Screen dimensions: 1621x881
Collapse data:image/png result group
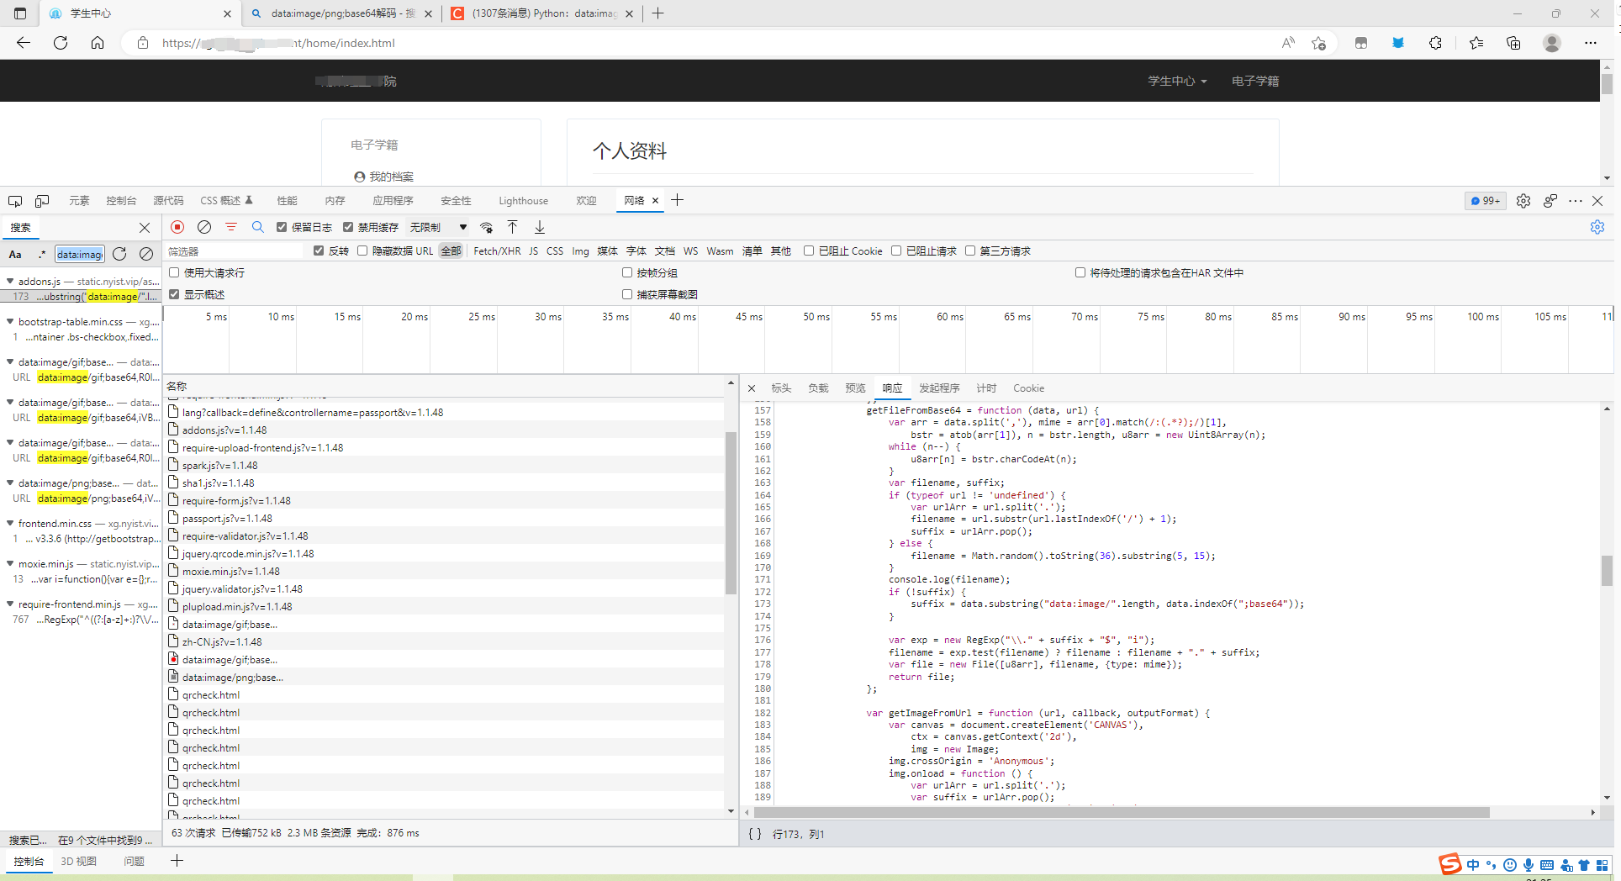pyautogui.click(x=9, y=483)
